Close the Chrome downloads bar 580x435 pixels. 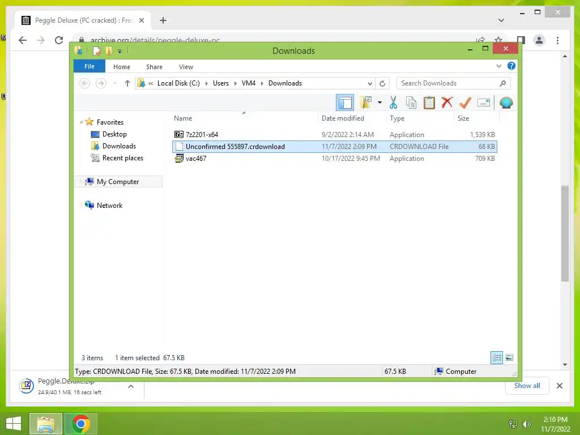[559, 386]
